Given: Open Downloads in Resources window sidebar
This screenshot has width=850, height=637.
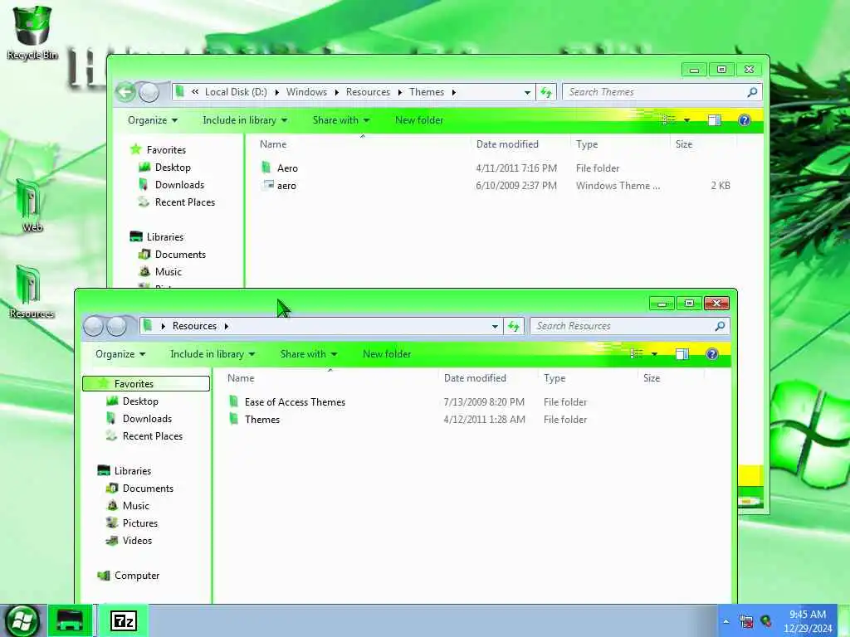Looking at the screenshot, I should [139, 419].
